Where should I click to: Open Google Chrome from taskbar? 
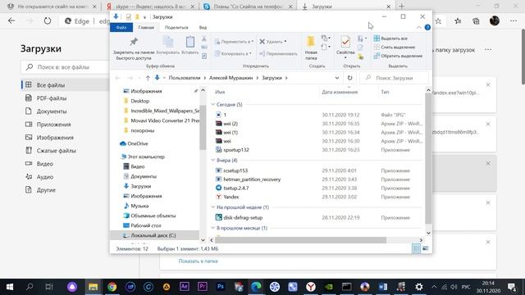[112, 287]
